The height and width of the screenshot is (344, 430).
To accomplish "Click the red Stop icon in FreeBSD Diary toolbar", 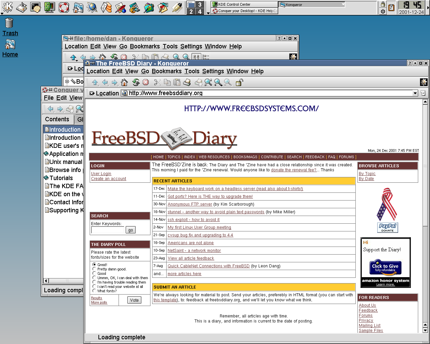I will [145, 82].
